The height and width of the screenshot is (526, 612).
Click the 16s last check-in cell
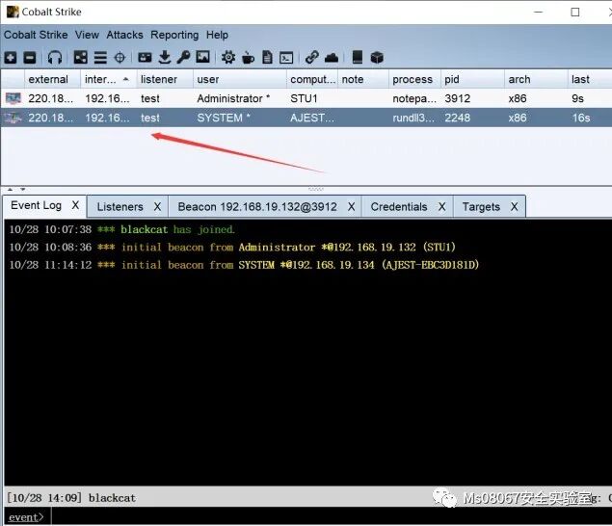[590, 118]
